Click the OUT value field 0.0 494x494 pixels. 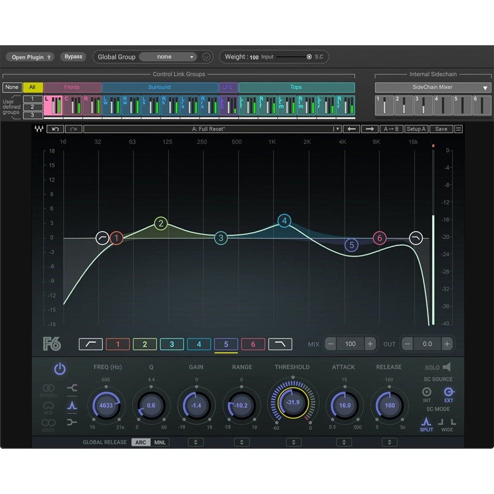click(427, 344)
